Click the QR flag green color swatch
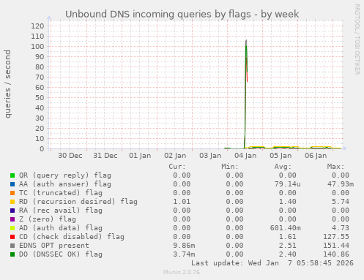The height and width of the screenshot is (280, 364). pyautogui.click(x=12, y=175)
